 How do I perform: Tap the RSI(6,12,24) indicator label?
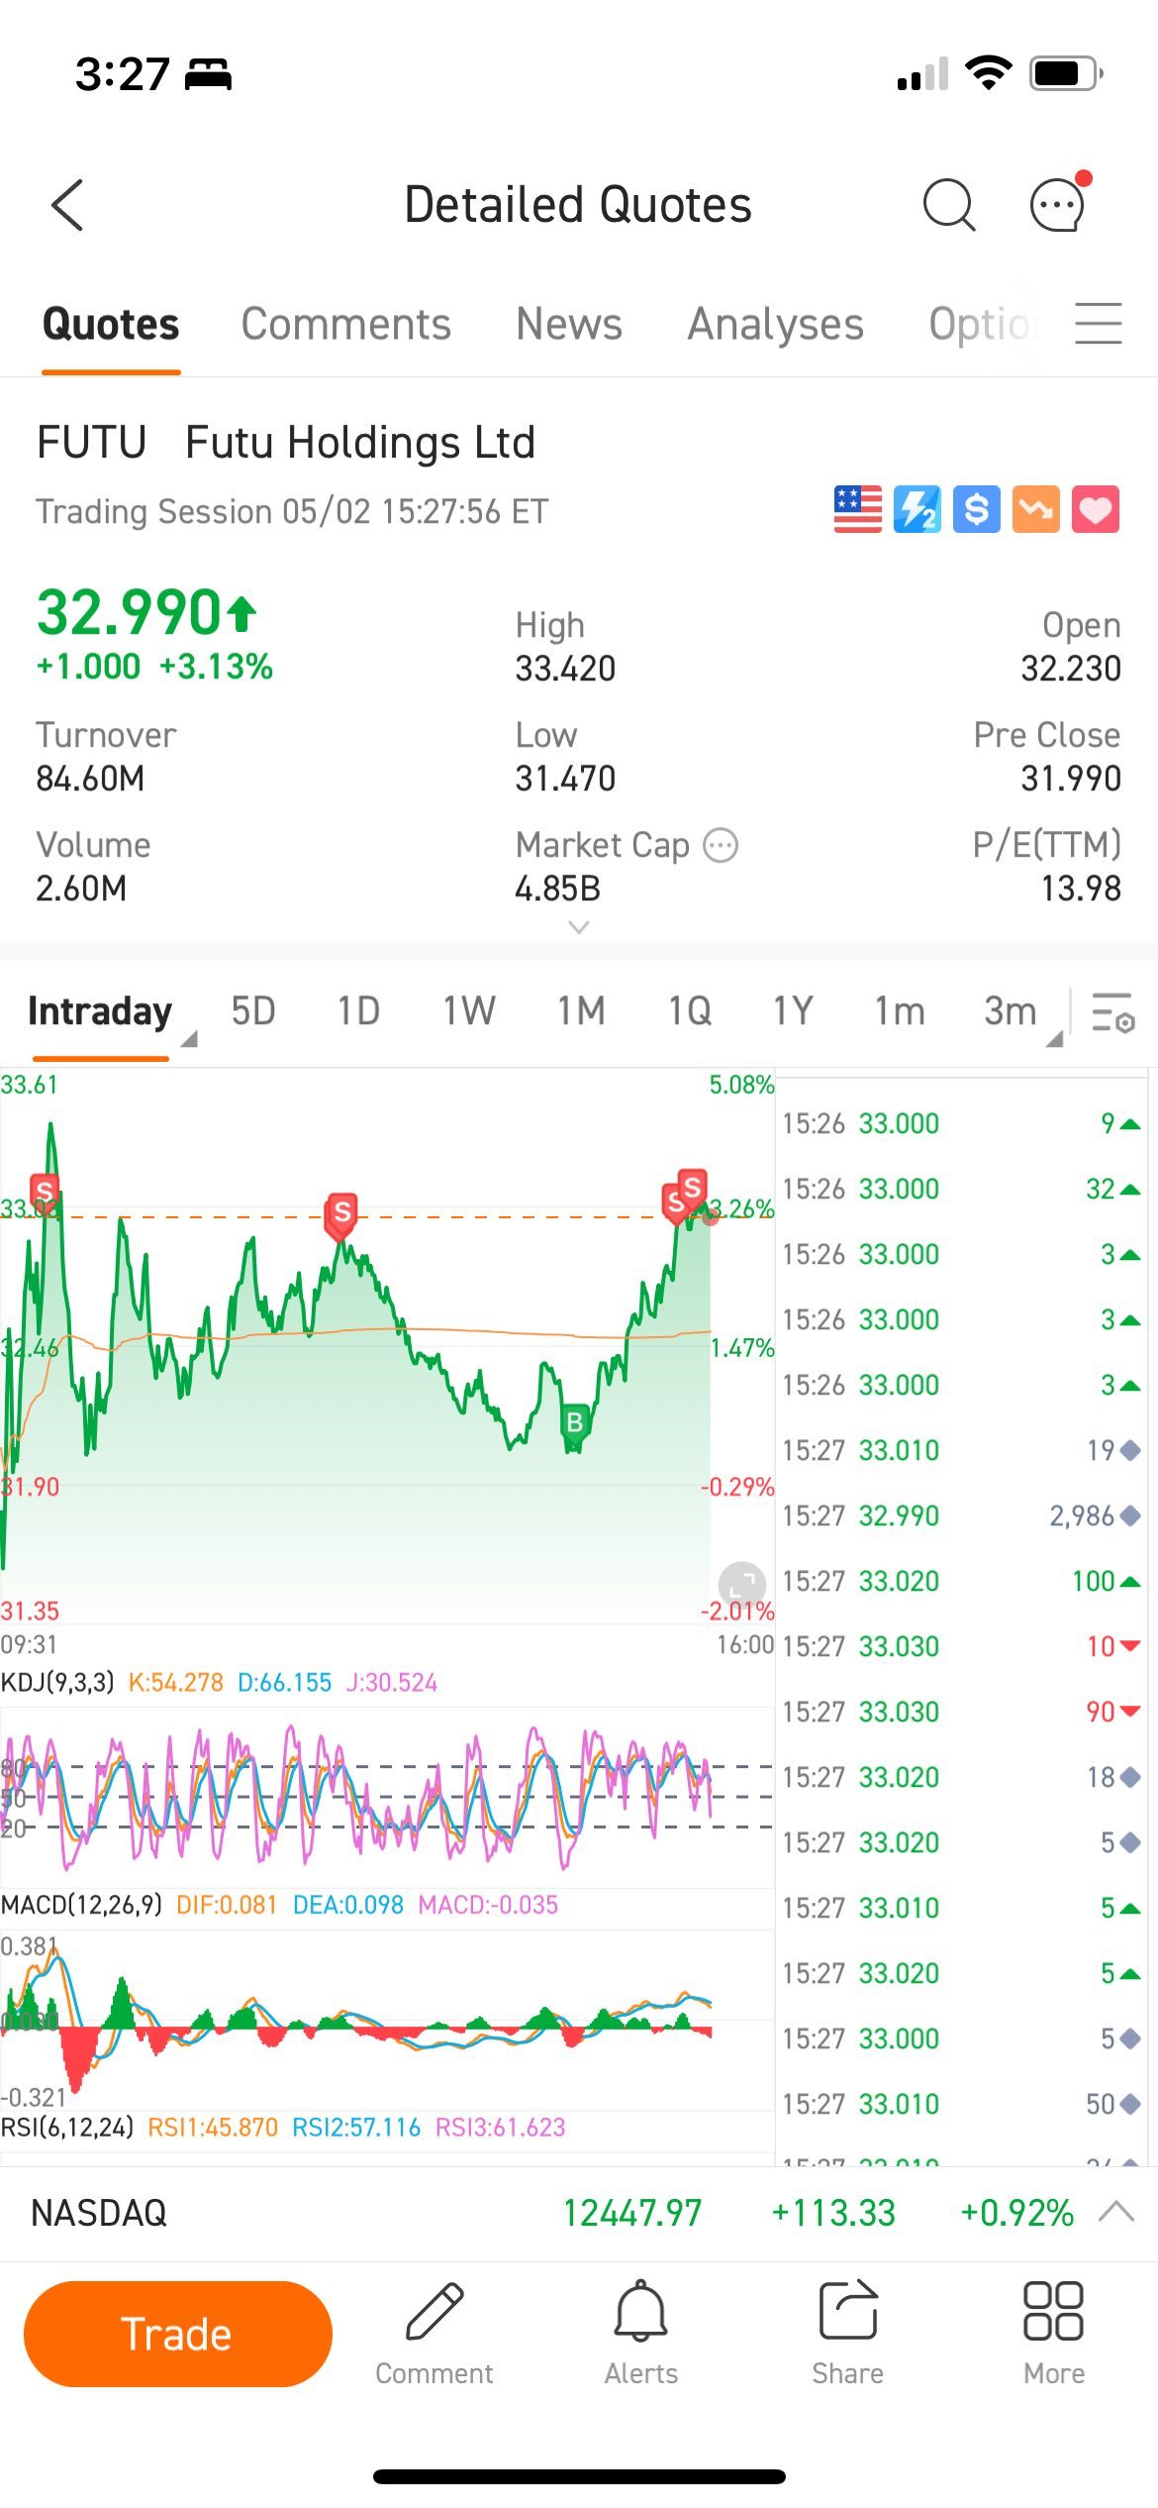(67, 2127)
